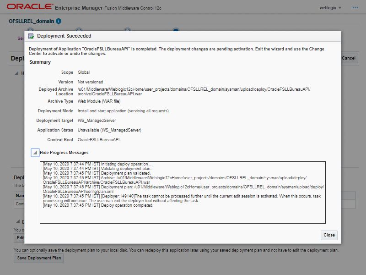Select the Deploy operation completed log line
This screenshot has height=275, width=366.
98,205
